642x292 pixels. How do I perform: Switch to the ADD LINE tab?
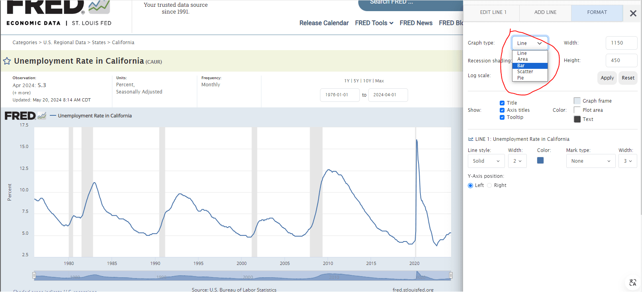click(545, 13)
